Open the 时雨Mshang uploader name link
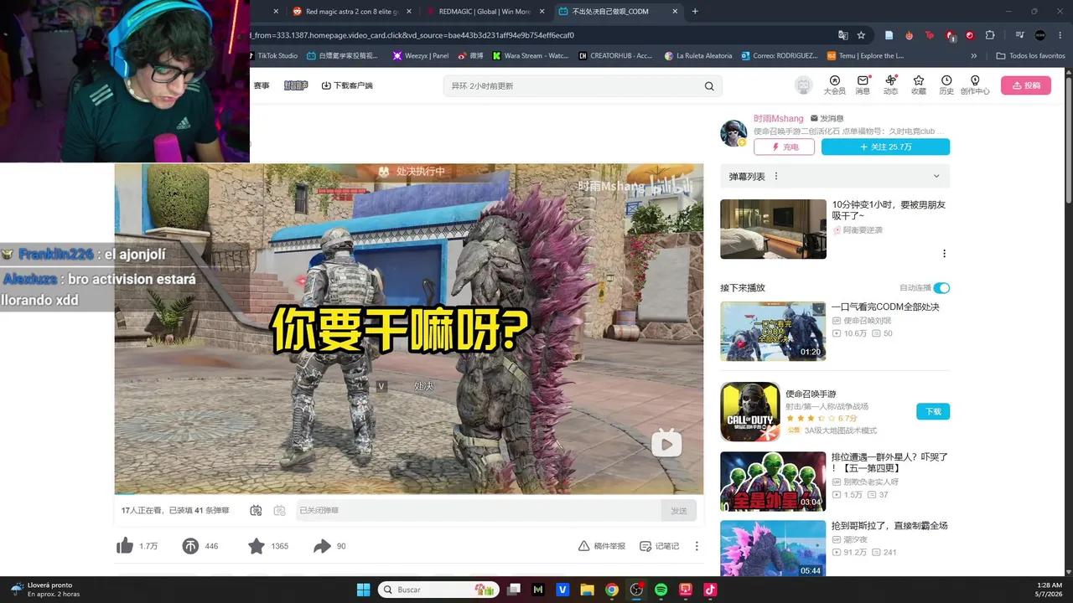Image resolution: width=1073 pixels, height=603 pixels. click(778, 119)
